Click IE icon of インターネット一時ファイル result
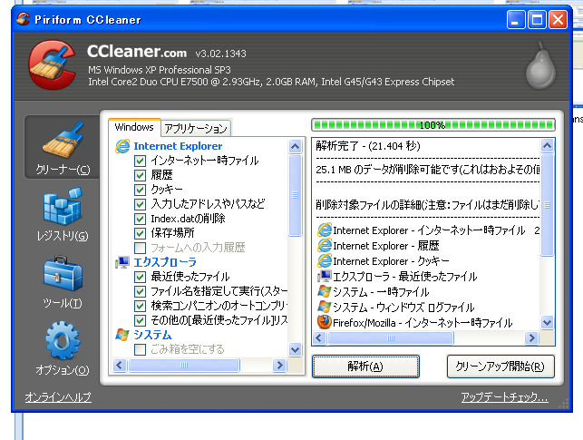This screenshot has height=440, width=583. point(325,230)
